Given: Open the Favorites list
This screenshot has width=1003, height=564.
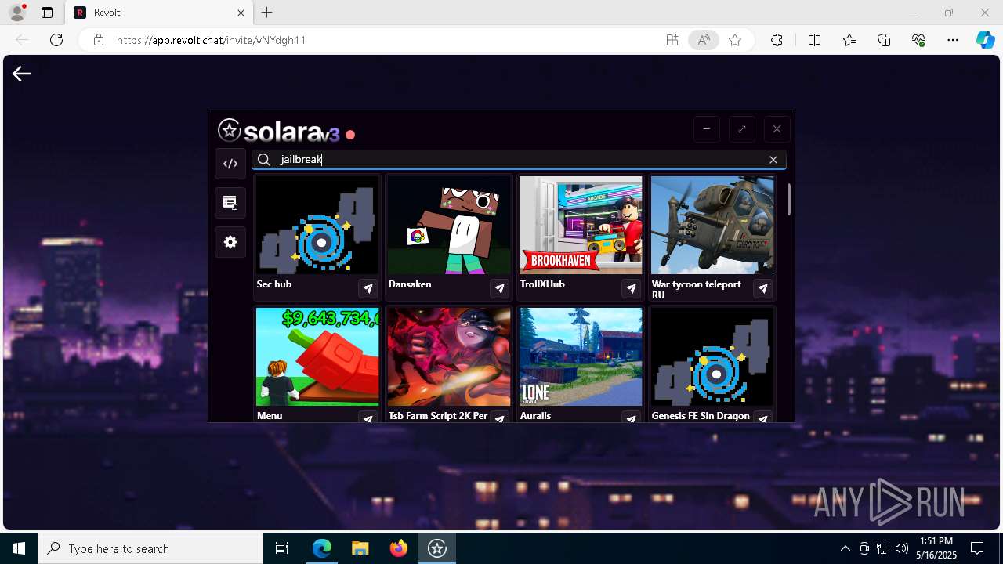Looking at the screenshot, I should coord(849,40).
